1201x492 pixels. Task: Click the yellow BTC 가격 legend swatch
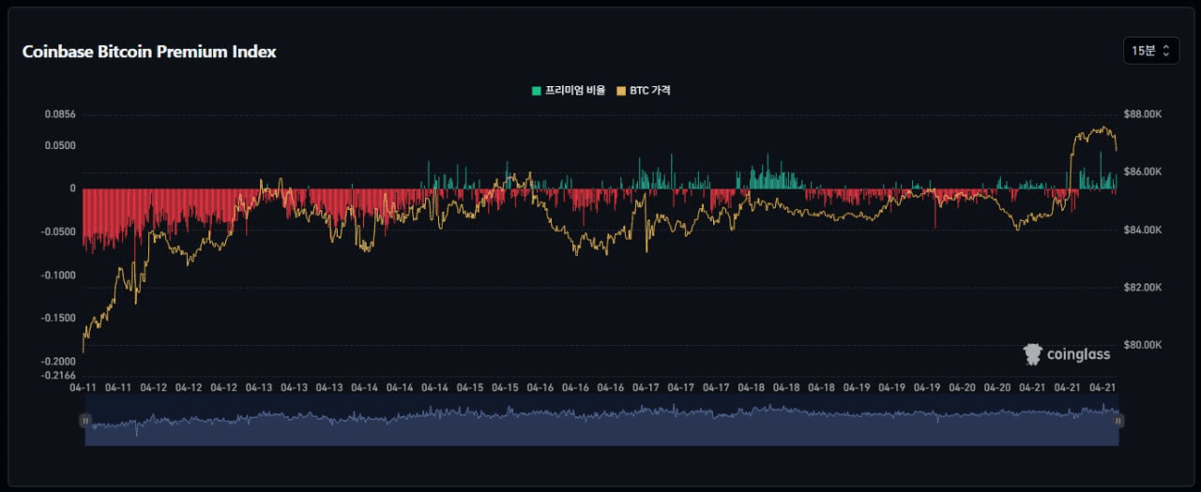[x=621, y=91]
